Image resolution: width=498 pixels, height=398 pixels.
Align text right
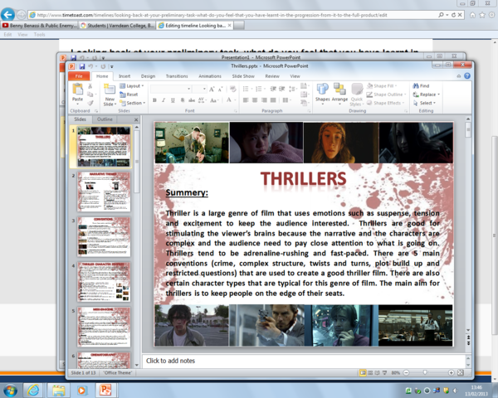click(264, 100)
